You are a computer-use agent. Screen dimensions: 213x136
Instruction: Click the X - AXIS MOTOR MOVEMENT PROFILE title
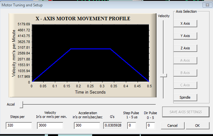(83, 19)
